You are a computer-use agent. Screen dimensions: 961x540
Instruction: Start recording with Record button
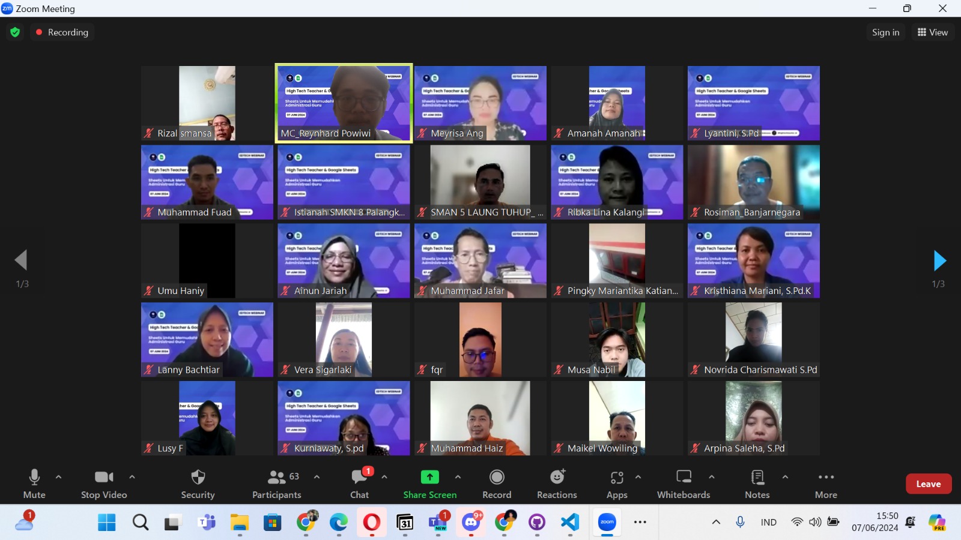coord(497,484)
